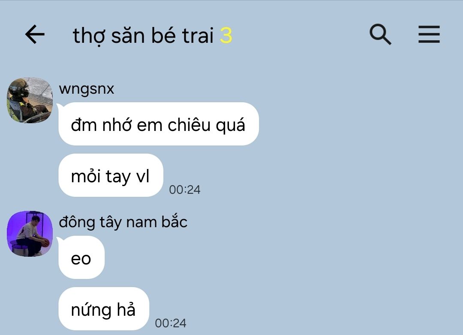Click the word 'trai' in the chat title

(x=198, y=36)
